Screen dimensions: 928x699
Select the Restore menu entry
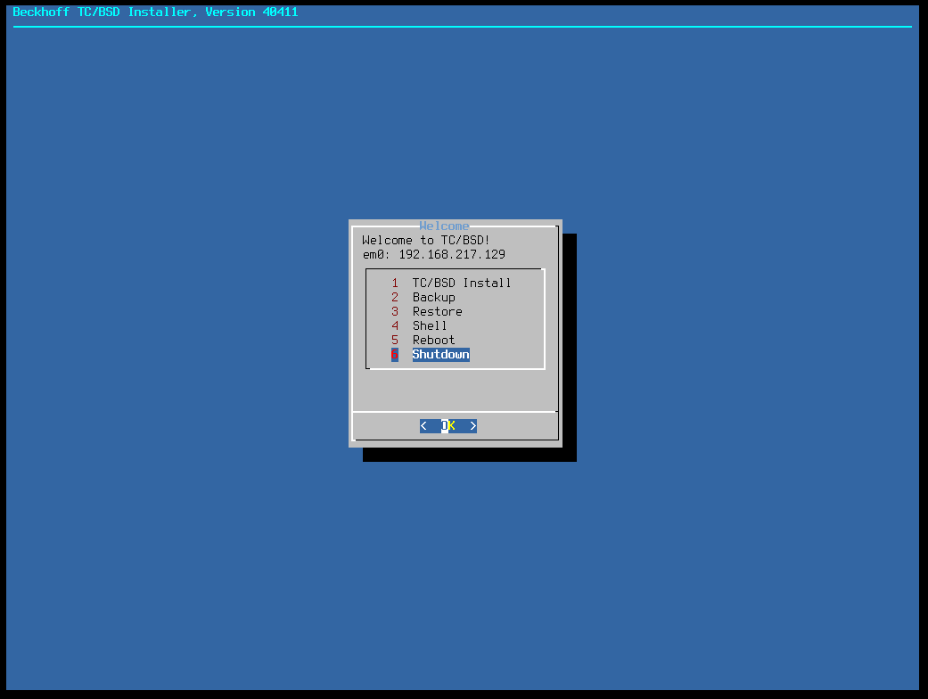tap(426, 311)
